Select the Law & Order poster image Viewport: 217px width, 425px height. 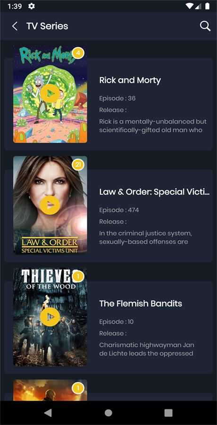coord(50,205)
